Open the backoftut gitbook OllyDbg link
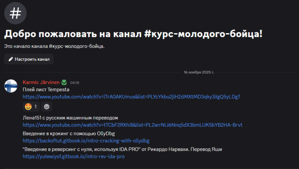Image resolution: width=299 pixels, height=169 pixels. tap(86, 141)
